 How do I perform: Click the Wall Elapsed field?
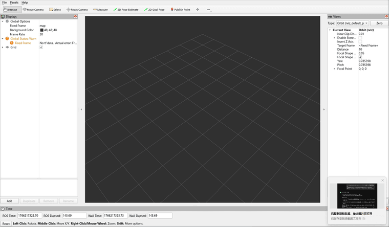[160, 216]
